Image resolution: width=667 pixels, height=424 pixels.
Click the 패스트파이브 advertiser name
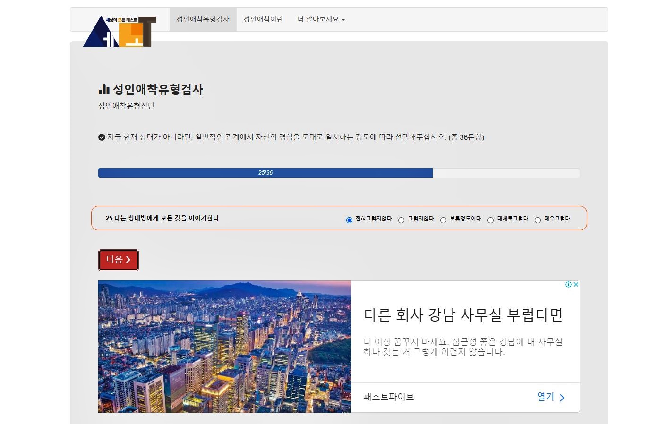(389, 397)
